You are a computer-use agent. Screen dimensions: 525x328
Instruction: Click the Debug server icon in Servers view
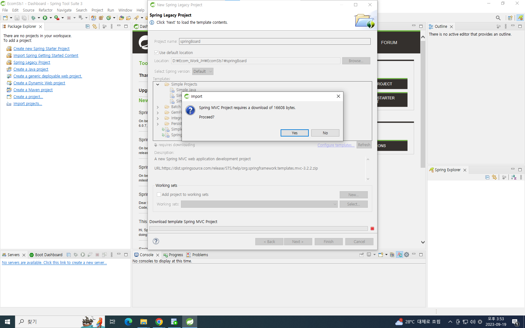point(76,255)
